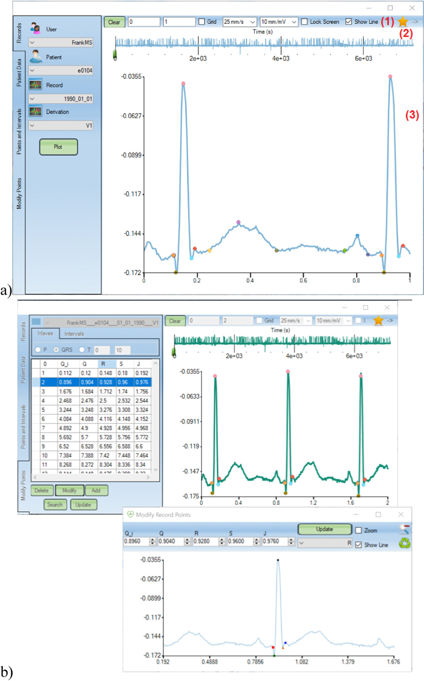Open Modify Points tab in window a

point(19,193)
